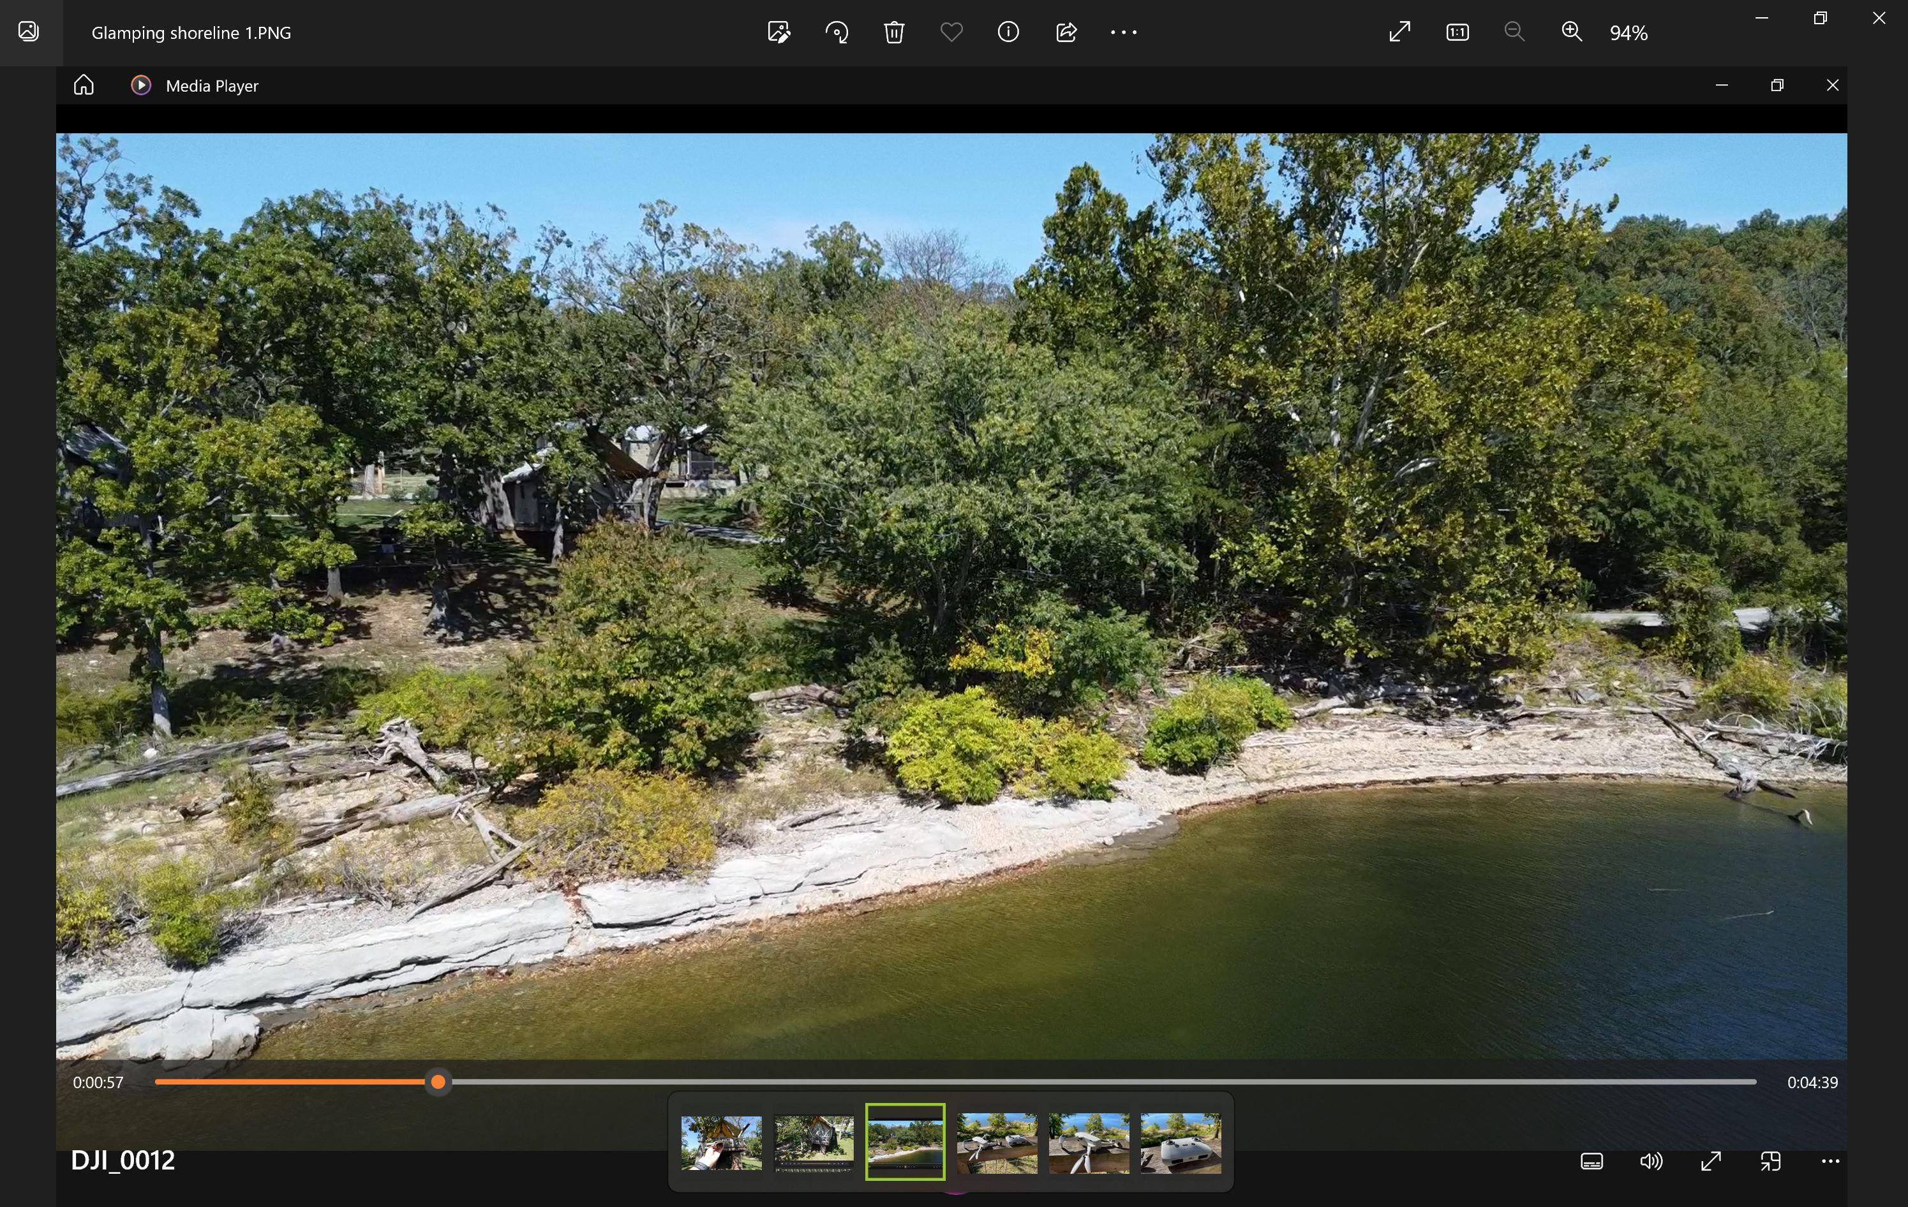Image resolution: width=1908 pixels, height=1207 pixels.
Task: Zoom out with the minus magnifier
Action: click(x=1514, y=33)
